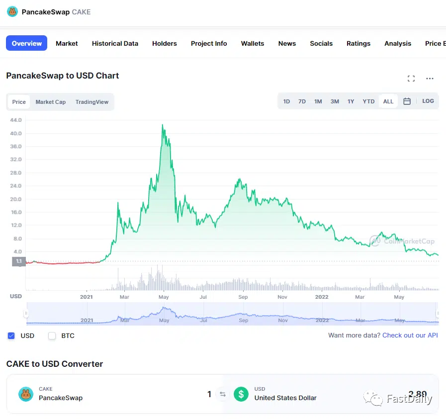The image size is (446, 419).
Task: Go to the Analysis tab
Action: tap(398, 44)
